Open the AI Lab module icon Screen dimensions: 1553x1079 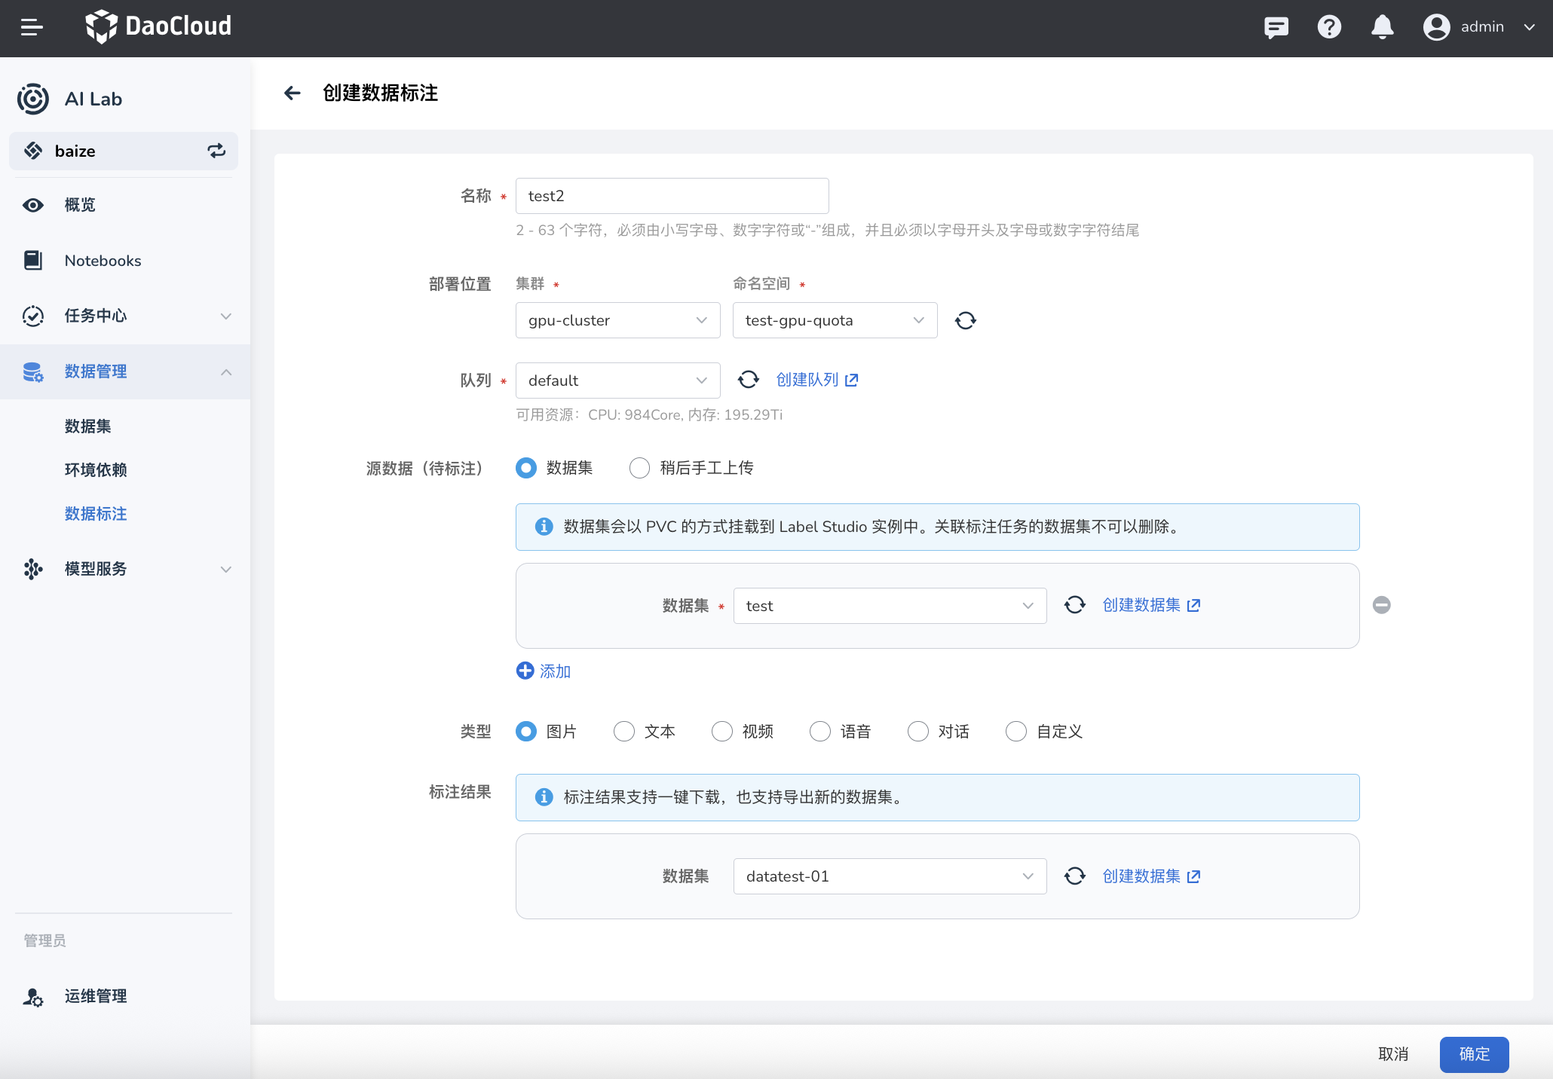[32, 99]
